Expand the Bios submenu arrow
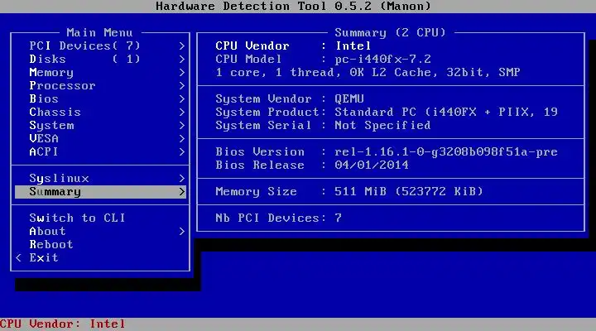 click(x=181, y=99)
